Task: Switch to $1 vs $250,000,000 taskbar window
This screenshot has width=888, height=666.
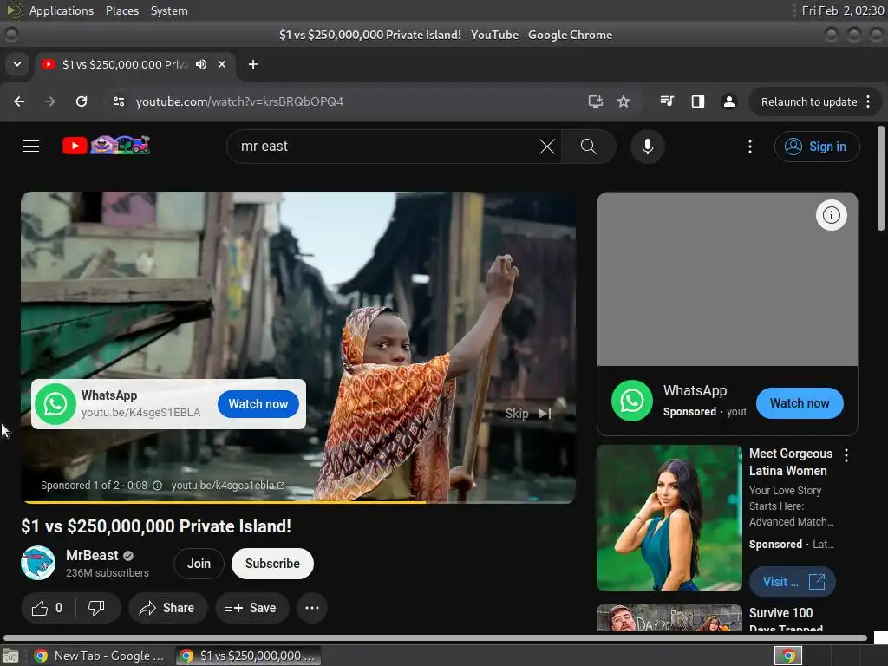Action: 248,656
